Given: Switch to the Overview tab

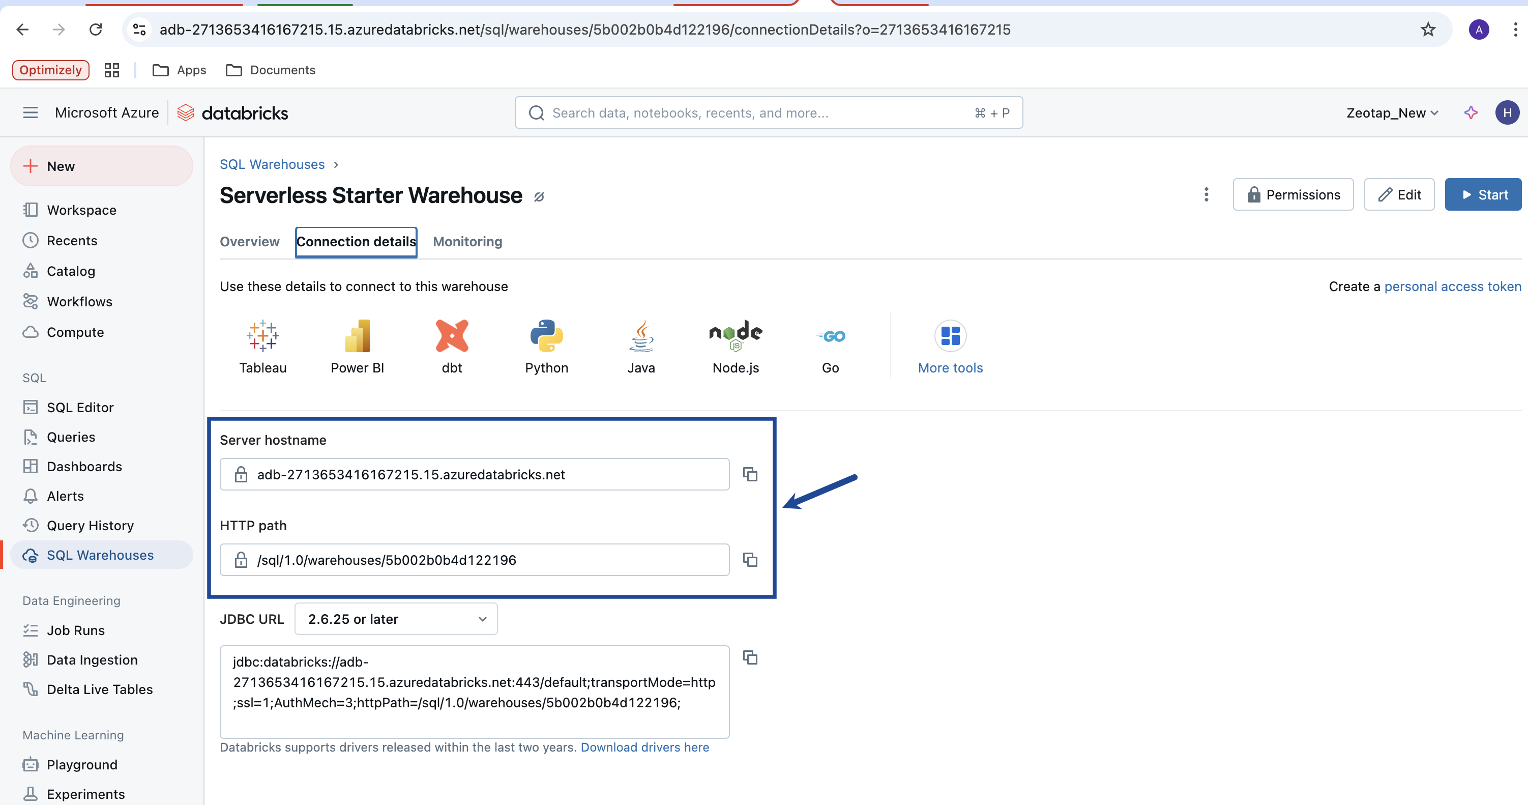Looking at the screenshot, I should pos(249,241).
